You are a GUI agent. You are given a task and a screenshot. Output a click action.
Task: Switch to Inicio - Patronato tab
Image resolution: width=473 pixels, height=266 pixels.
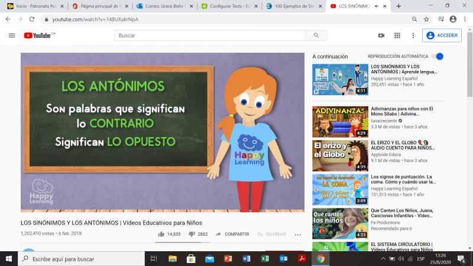click(x=35, y=6)
